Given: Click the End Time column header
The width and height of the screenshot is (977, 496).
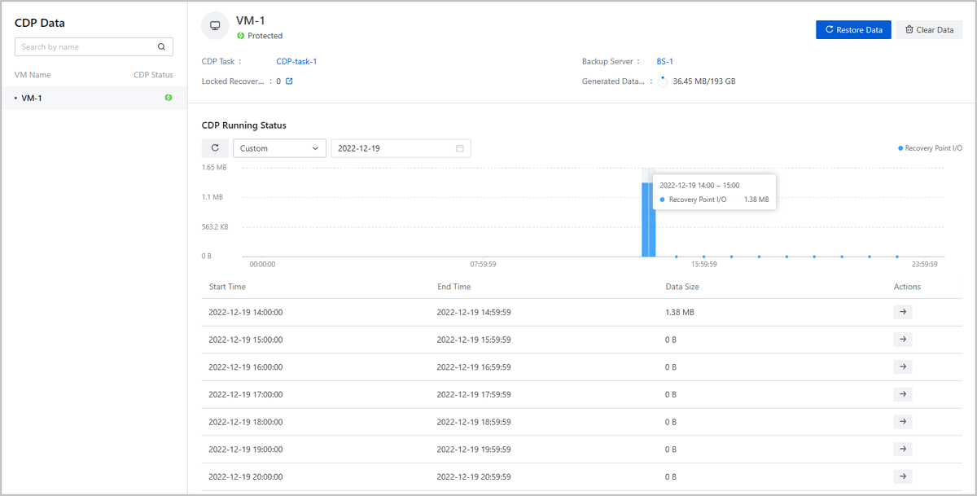Looking at the screenshot, I should 453,287.
